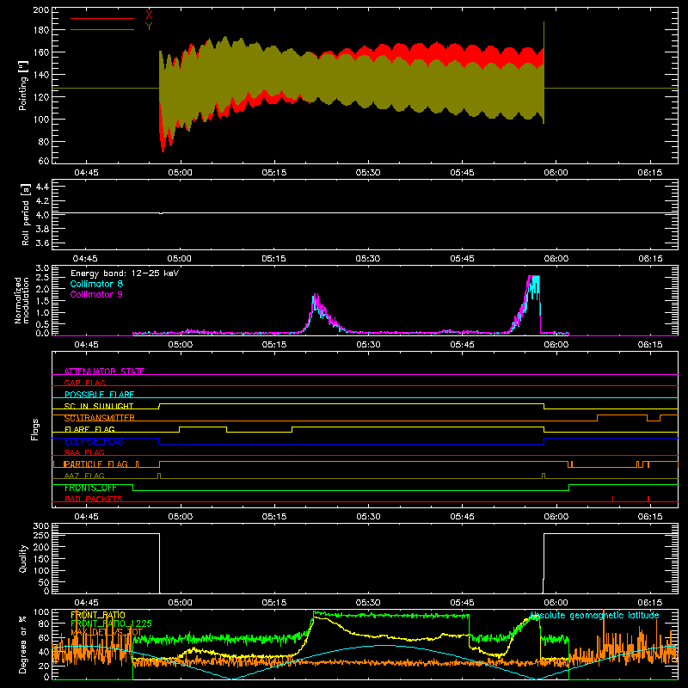Click the magenta 'Collimator 9' legend text
This screenshot has width=688, height=688.
pos(96,294)
